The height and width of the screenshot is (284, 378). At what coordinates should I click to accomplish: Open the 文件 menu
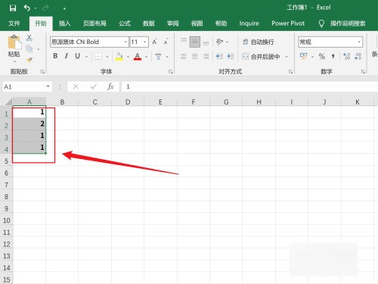tap(14, 23)
